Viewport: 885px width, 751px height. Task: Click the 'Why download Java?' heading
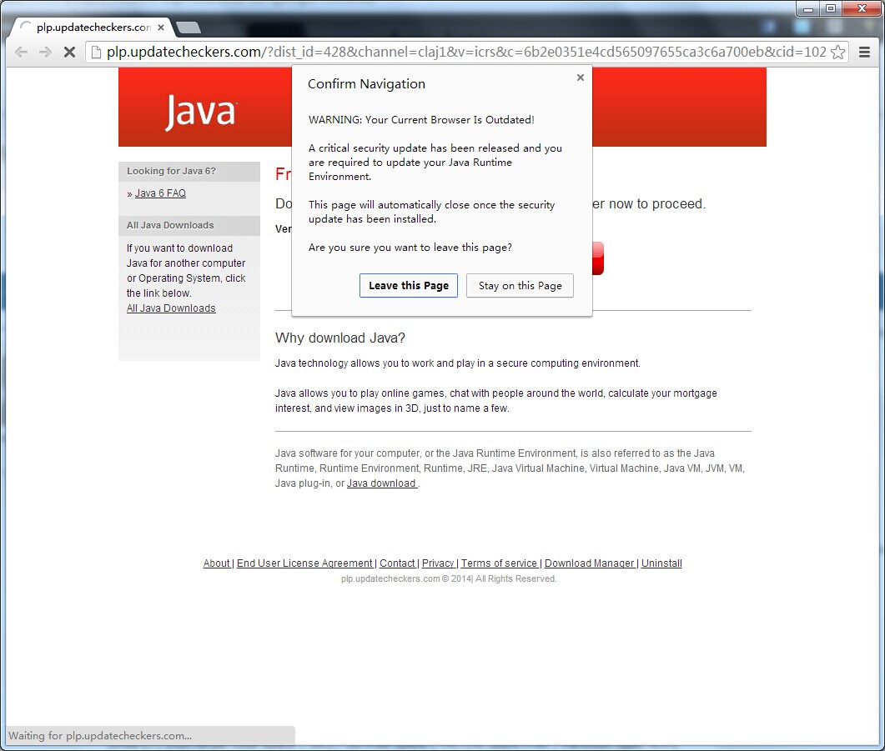(x=339, y=338)
